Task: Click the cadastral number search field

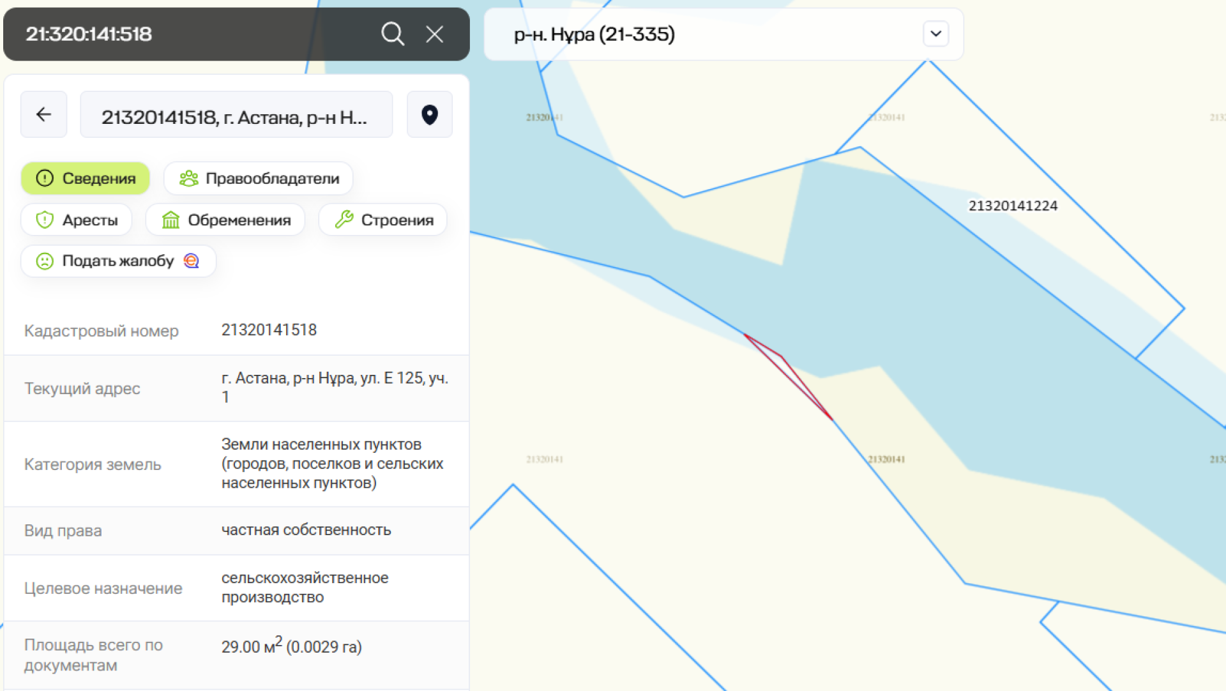Action: point(192,34)
